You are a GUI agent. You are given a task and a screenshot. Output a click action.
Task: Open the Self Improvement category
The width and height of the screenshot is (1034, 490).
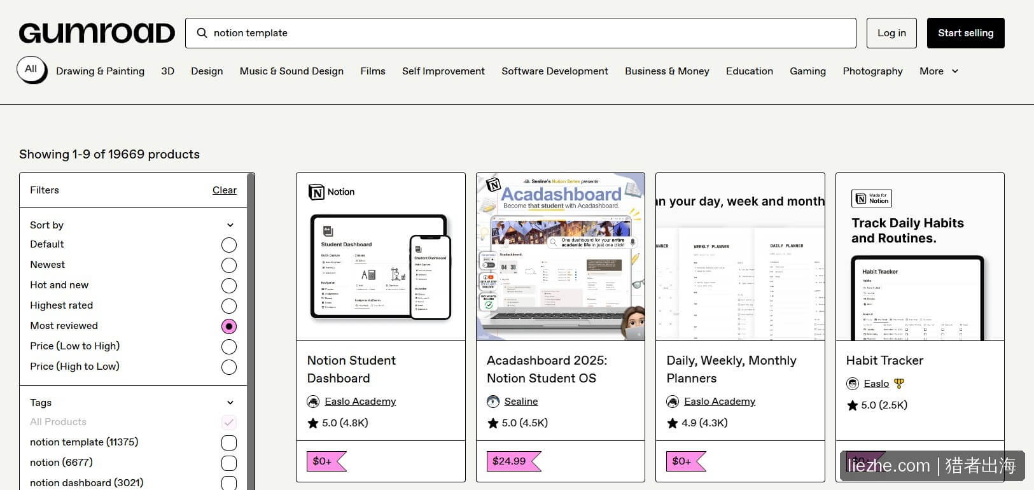click(x=444, y=71)
